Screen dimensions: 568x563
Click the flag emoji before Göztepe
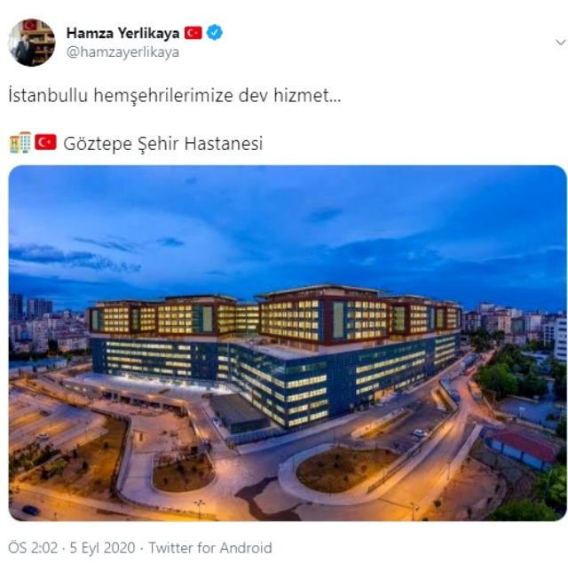coord(45,142)
